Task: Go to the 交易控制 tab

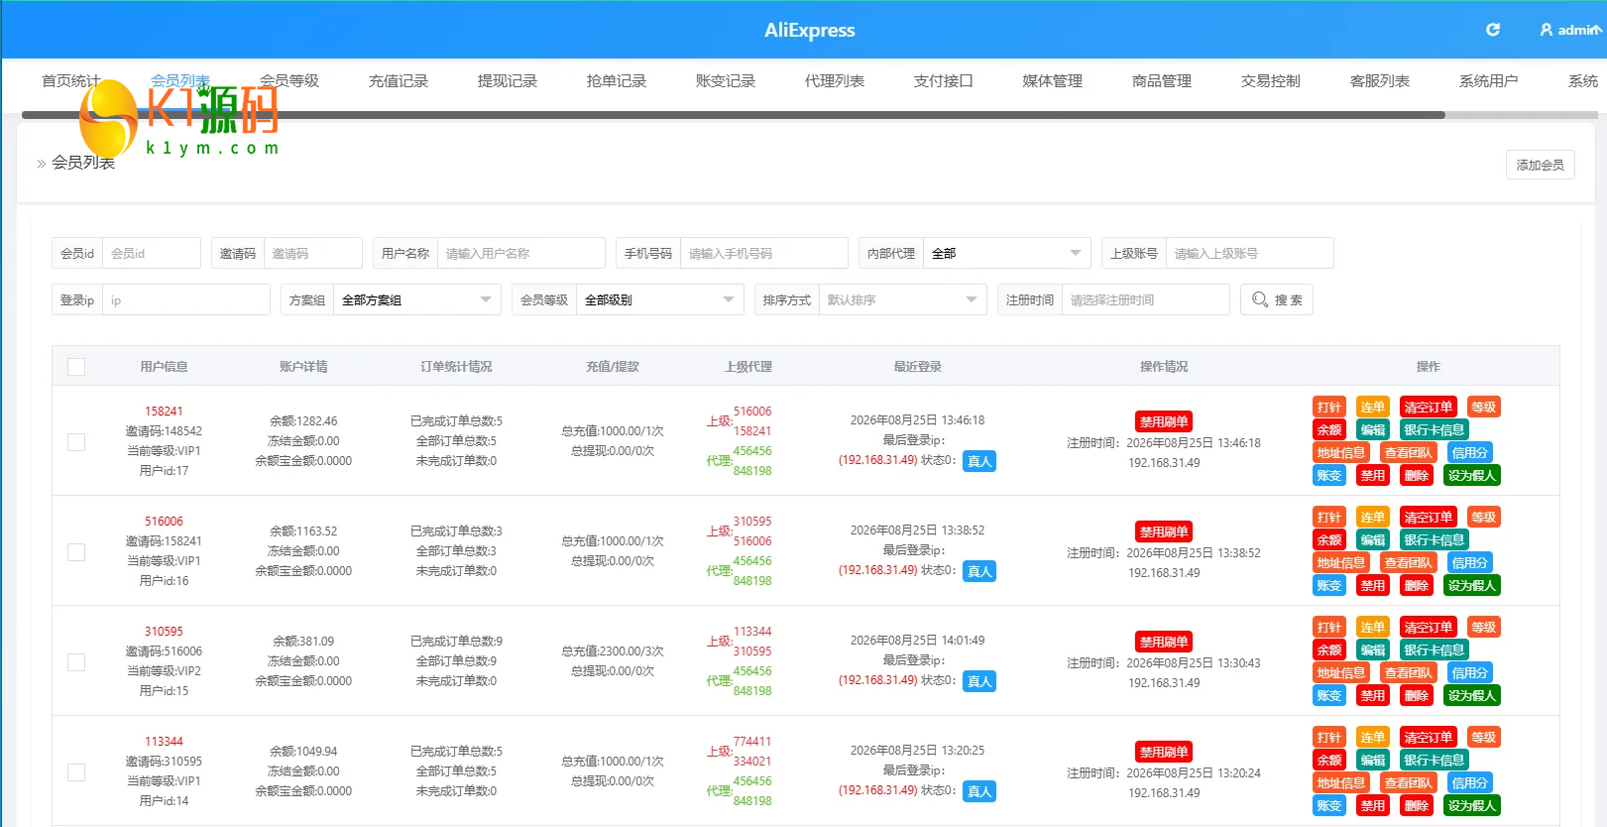Action: (x=1271, y=80)
